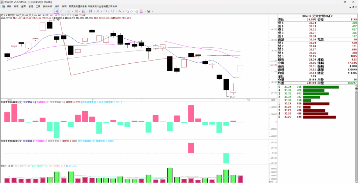Select the ellipse drawing tool
358x183 pixels.
click(112, 11)
